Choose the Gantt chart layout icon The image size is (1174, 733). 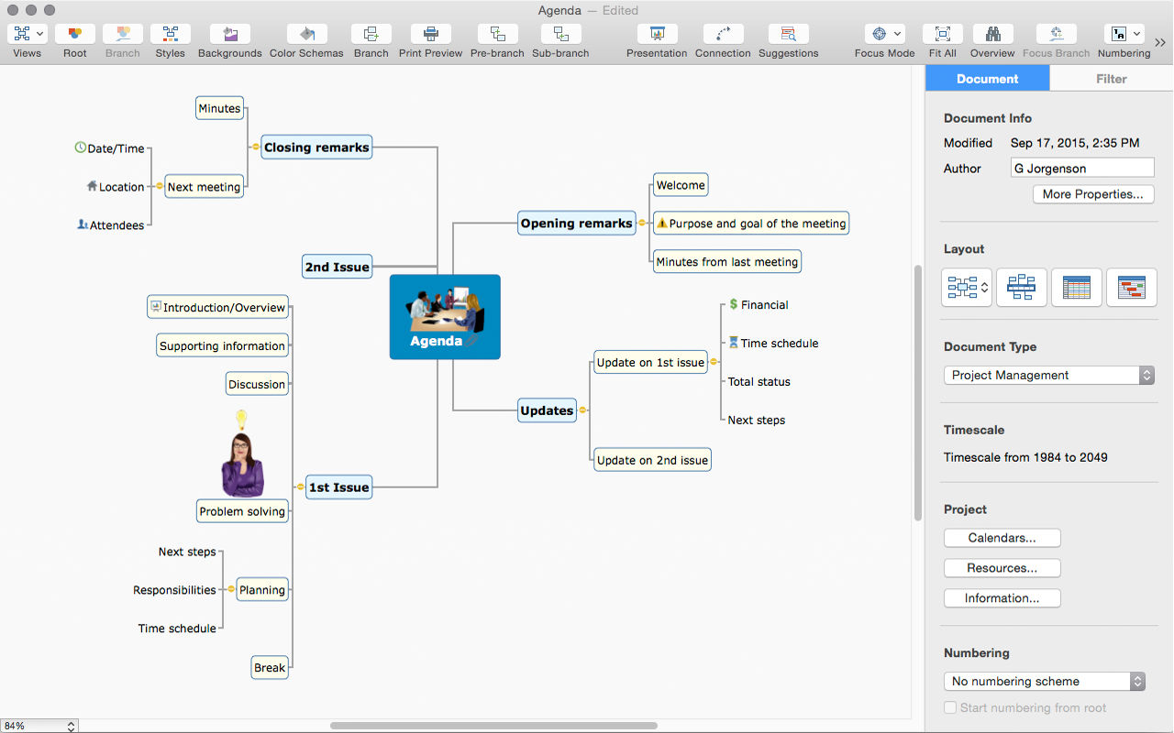pos(1131,288)
